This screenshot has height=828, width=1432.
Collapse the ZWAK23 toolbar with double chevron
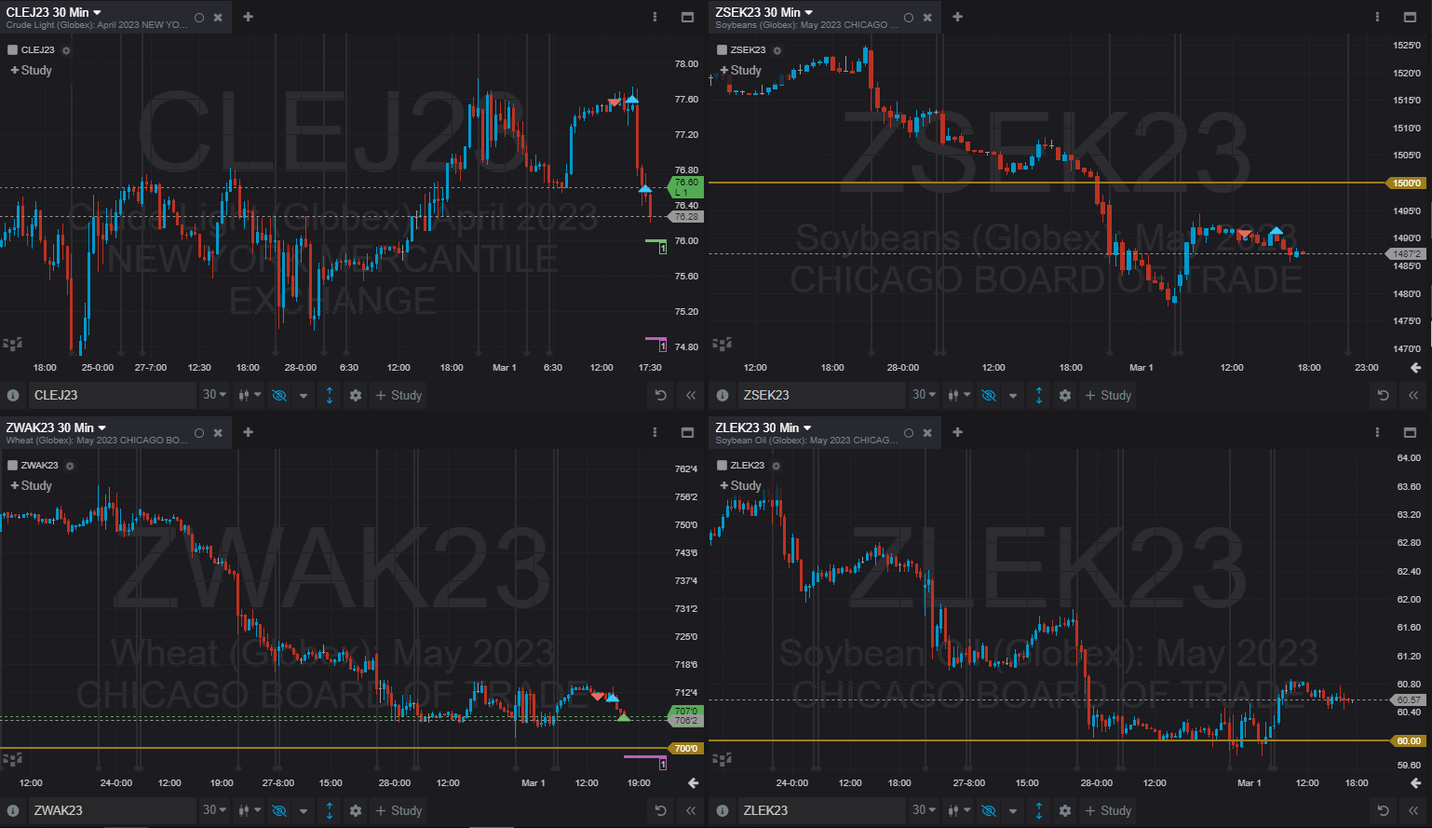(x=691, y=810)
